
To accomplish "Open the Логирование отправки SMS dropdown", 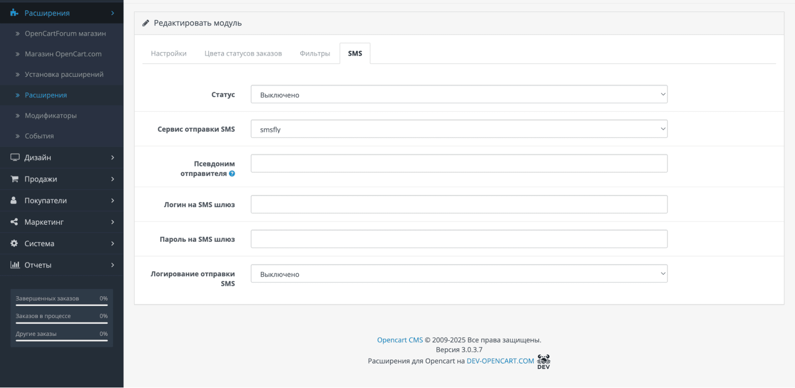I will (459, 274).
